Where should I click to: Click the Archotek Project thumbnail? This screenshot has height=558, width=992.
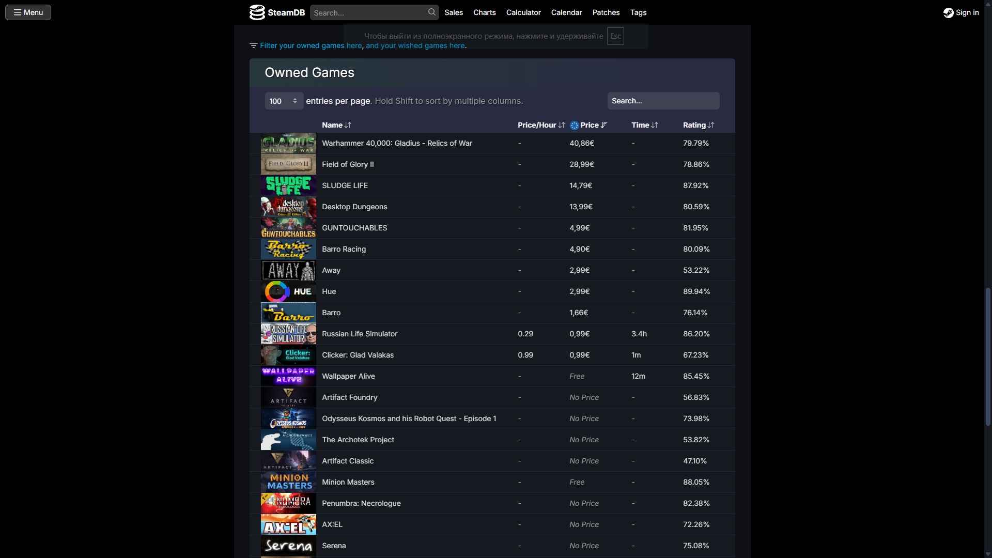(288, 440)
